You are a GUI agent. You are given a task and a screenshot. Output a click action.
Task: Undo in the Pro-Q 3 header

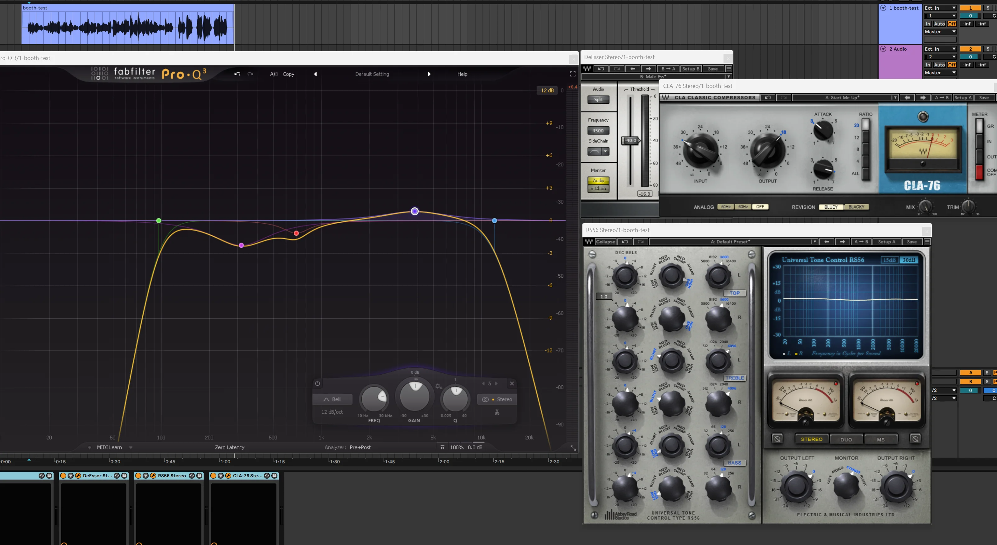coord(237,74)
